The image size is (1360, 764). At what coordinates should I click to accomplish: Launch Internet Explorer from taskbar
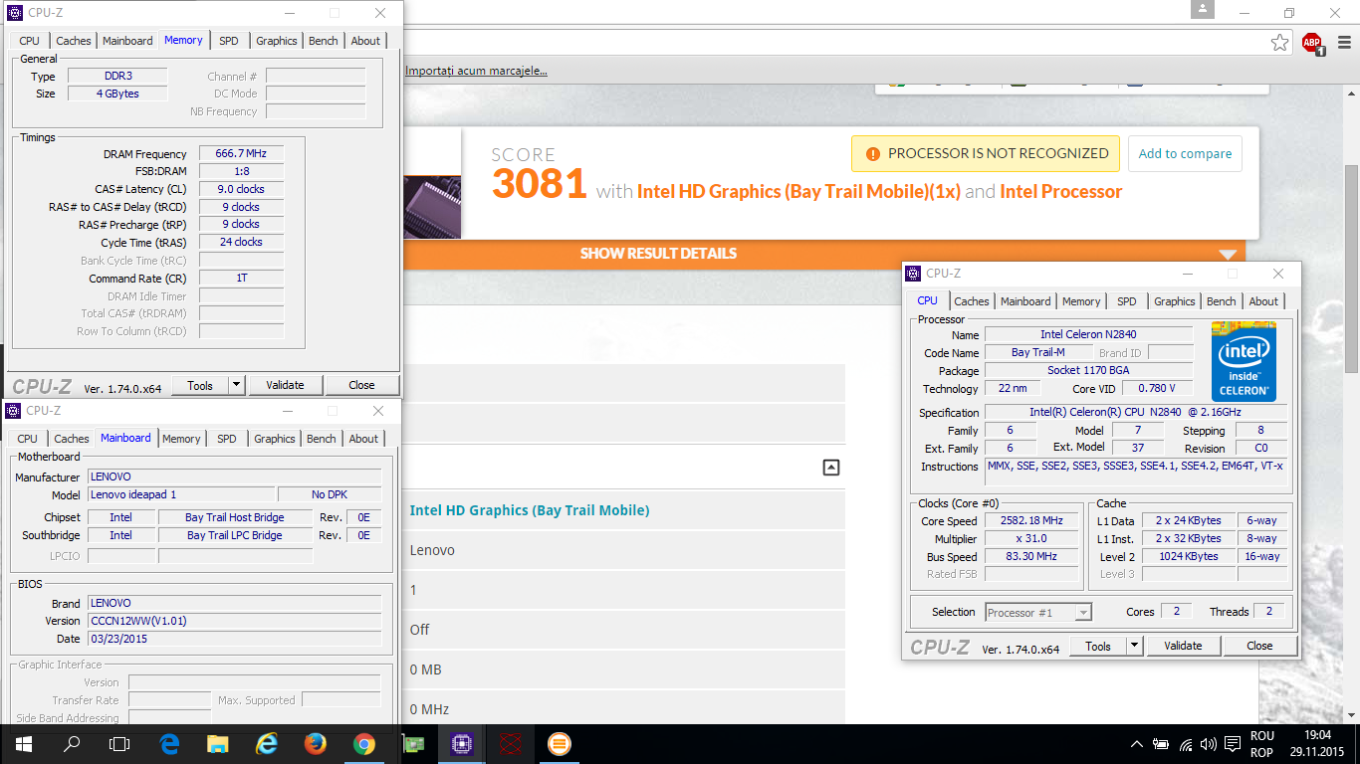tap(266, 744)
